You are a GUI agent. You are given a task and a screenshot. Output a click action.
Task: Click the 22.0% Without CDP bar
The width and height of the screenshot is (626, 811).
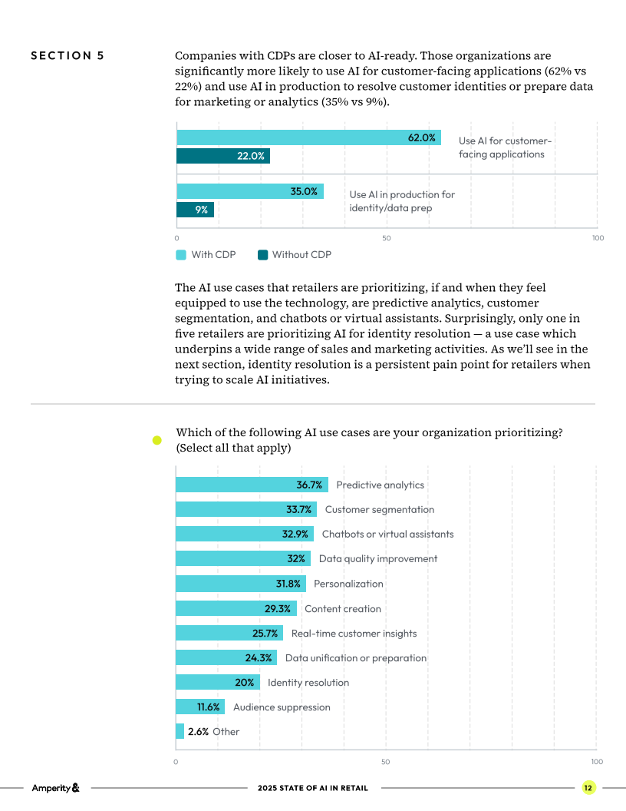click(222, 156)
